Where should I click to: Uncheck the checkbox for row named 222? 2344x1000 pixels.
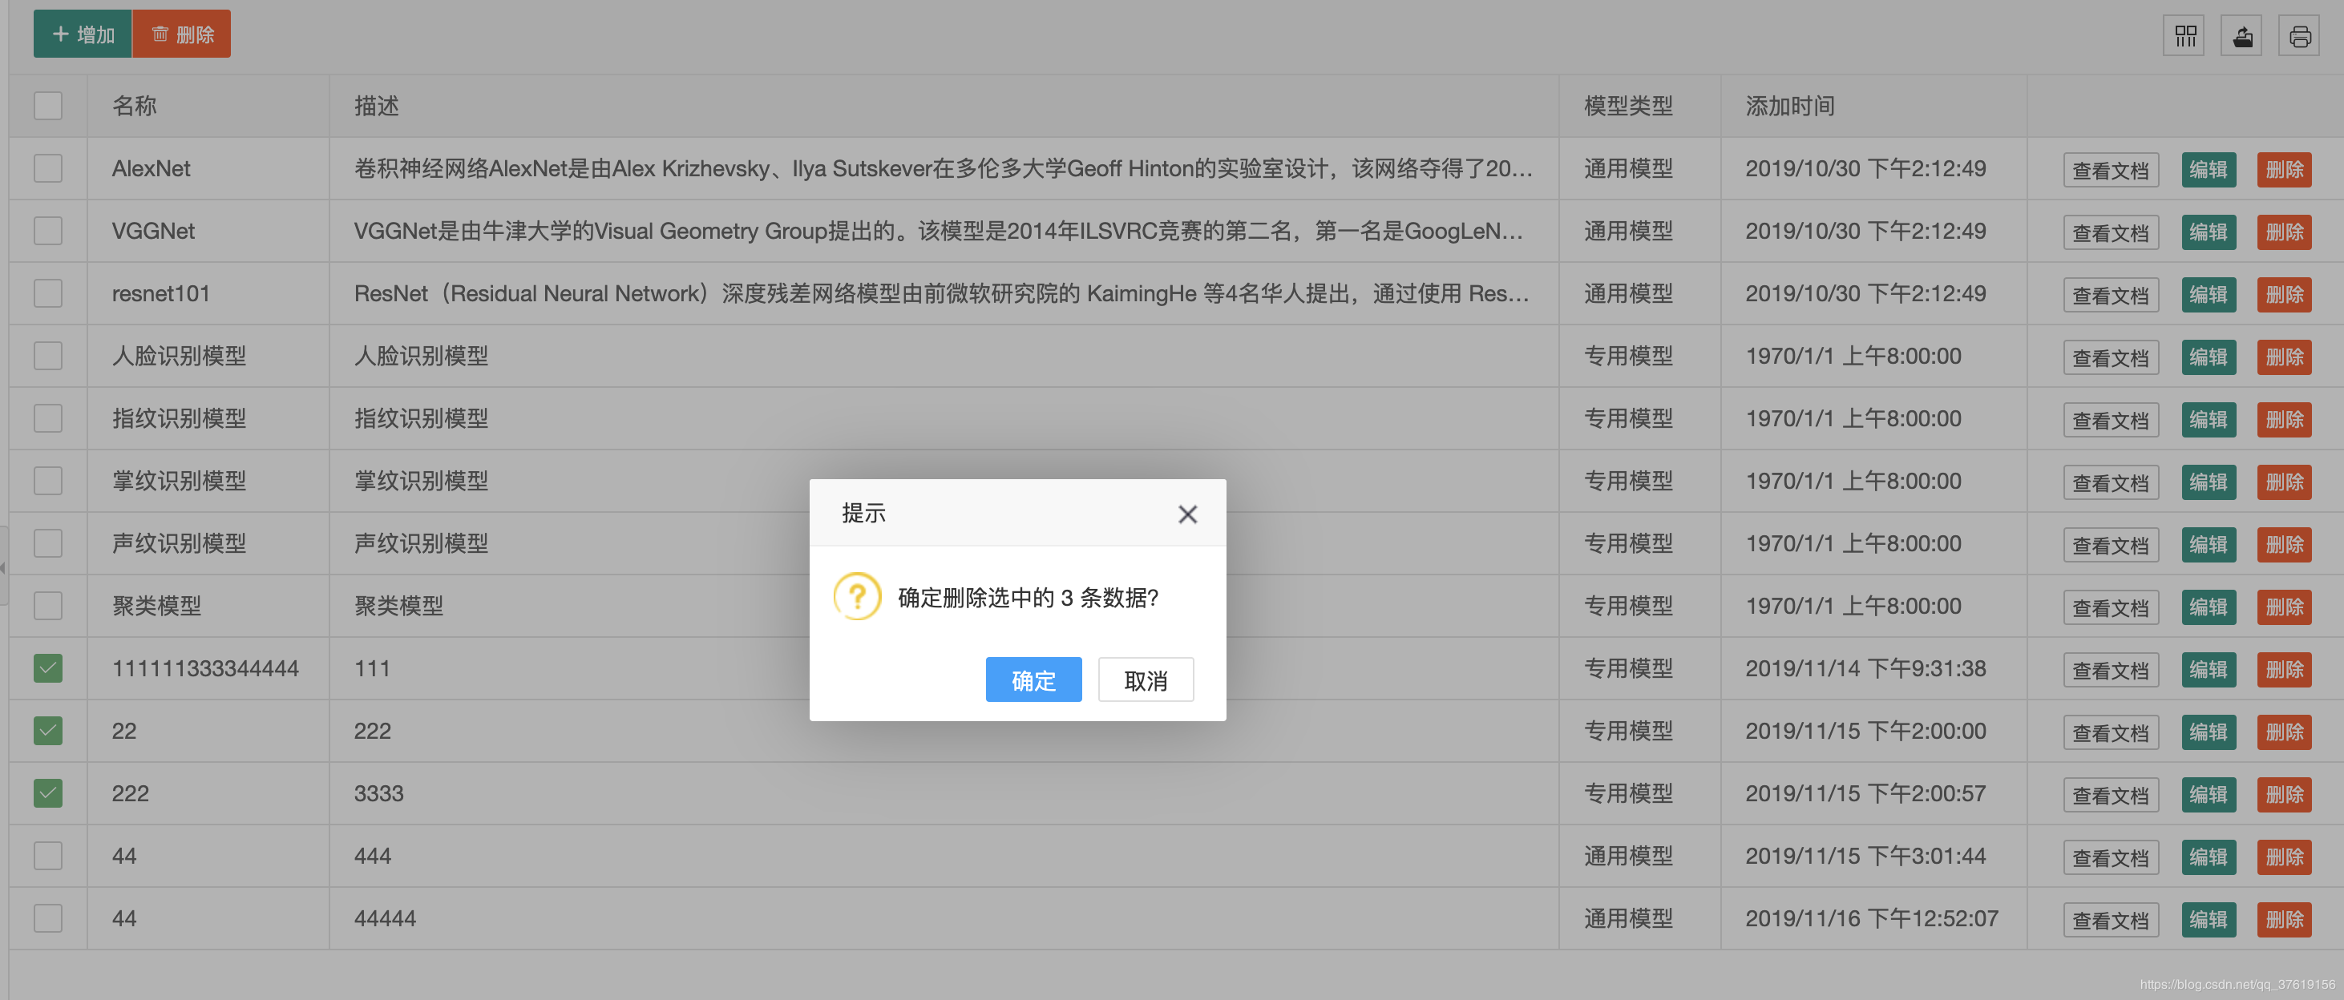pyautogui.click(x=48, y=793)
